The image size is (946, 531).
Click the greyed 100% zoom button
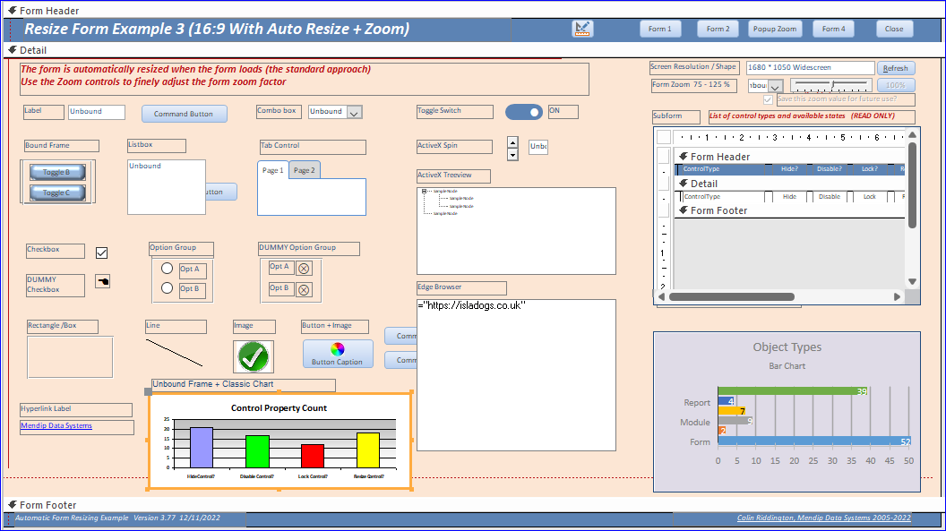895,85
